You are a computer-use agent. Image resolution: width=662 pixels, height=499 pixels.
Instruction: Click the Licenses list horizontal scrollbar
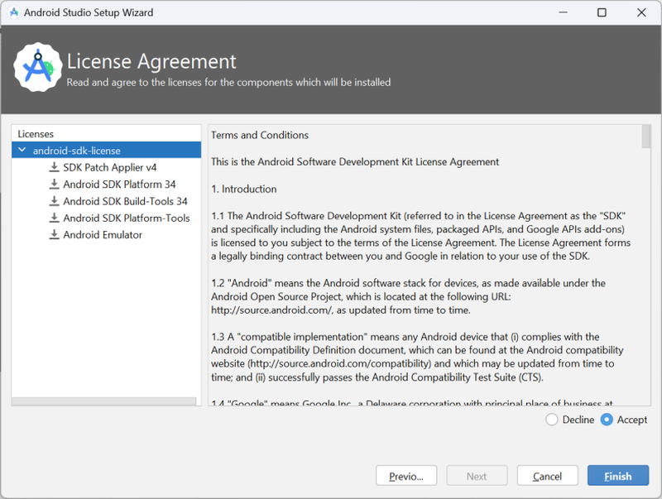(104, 401)
